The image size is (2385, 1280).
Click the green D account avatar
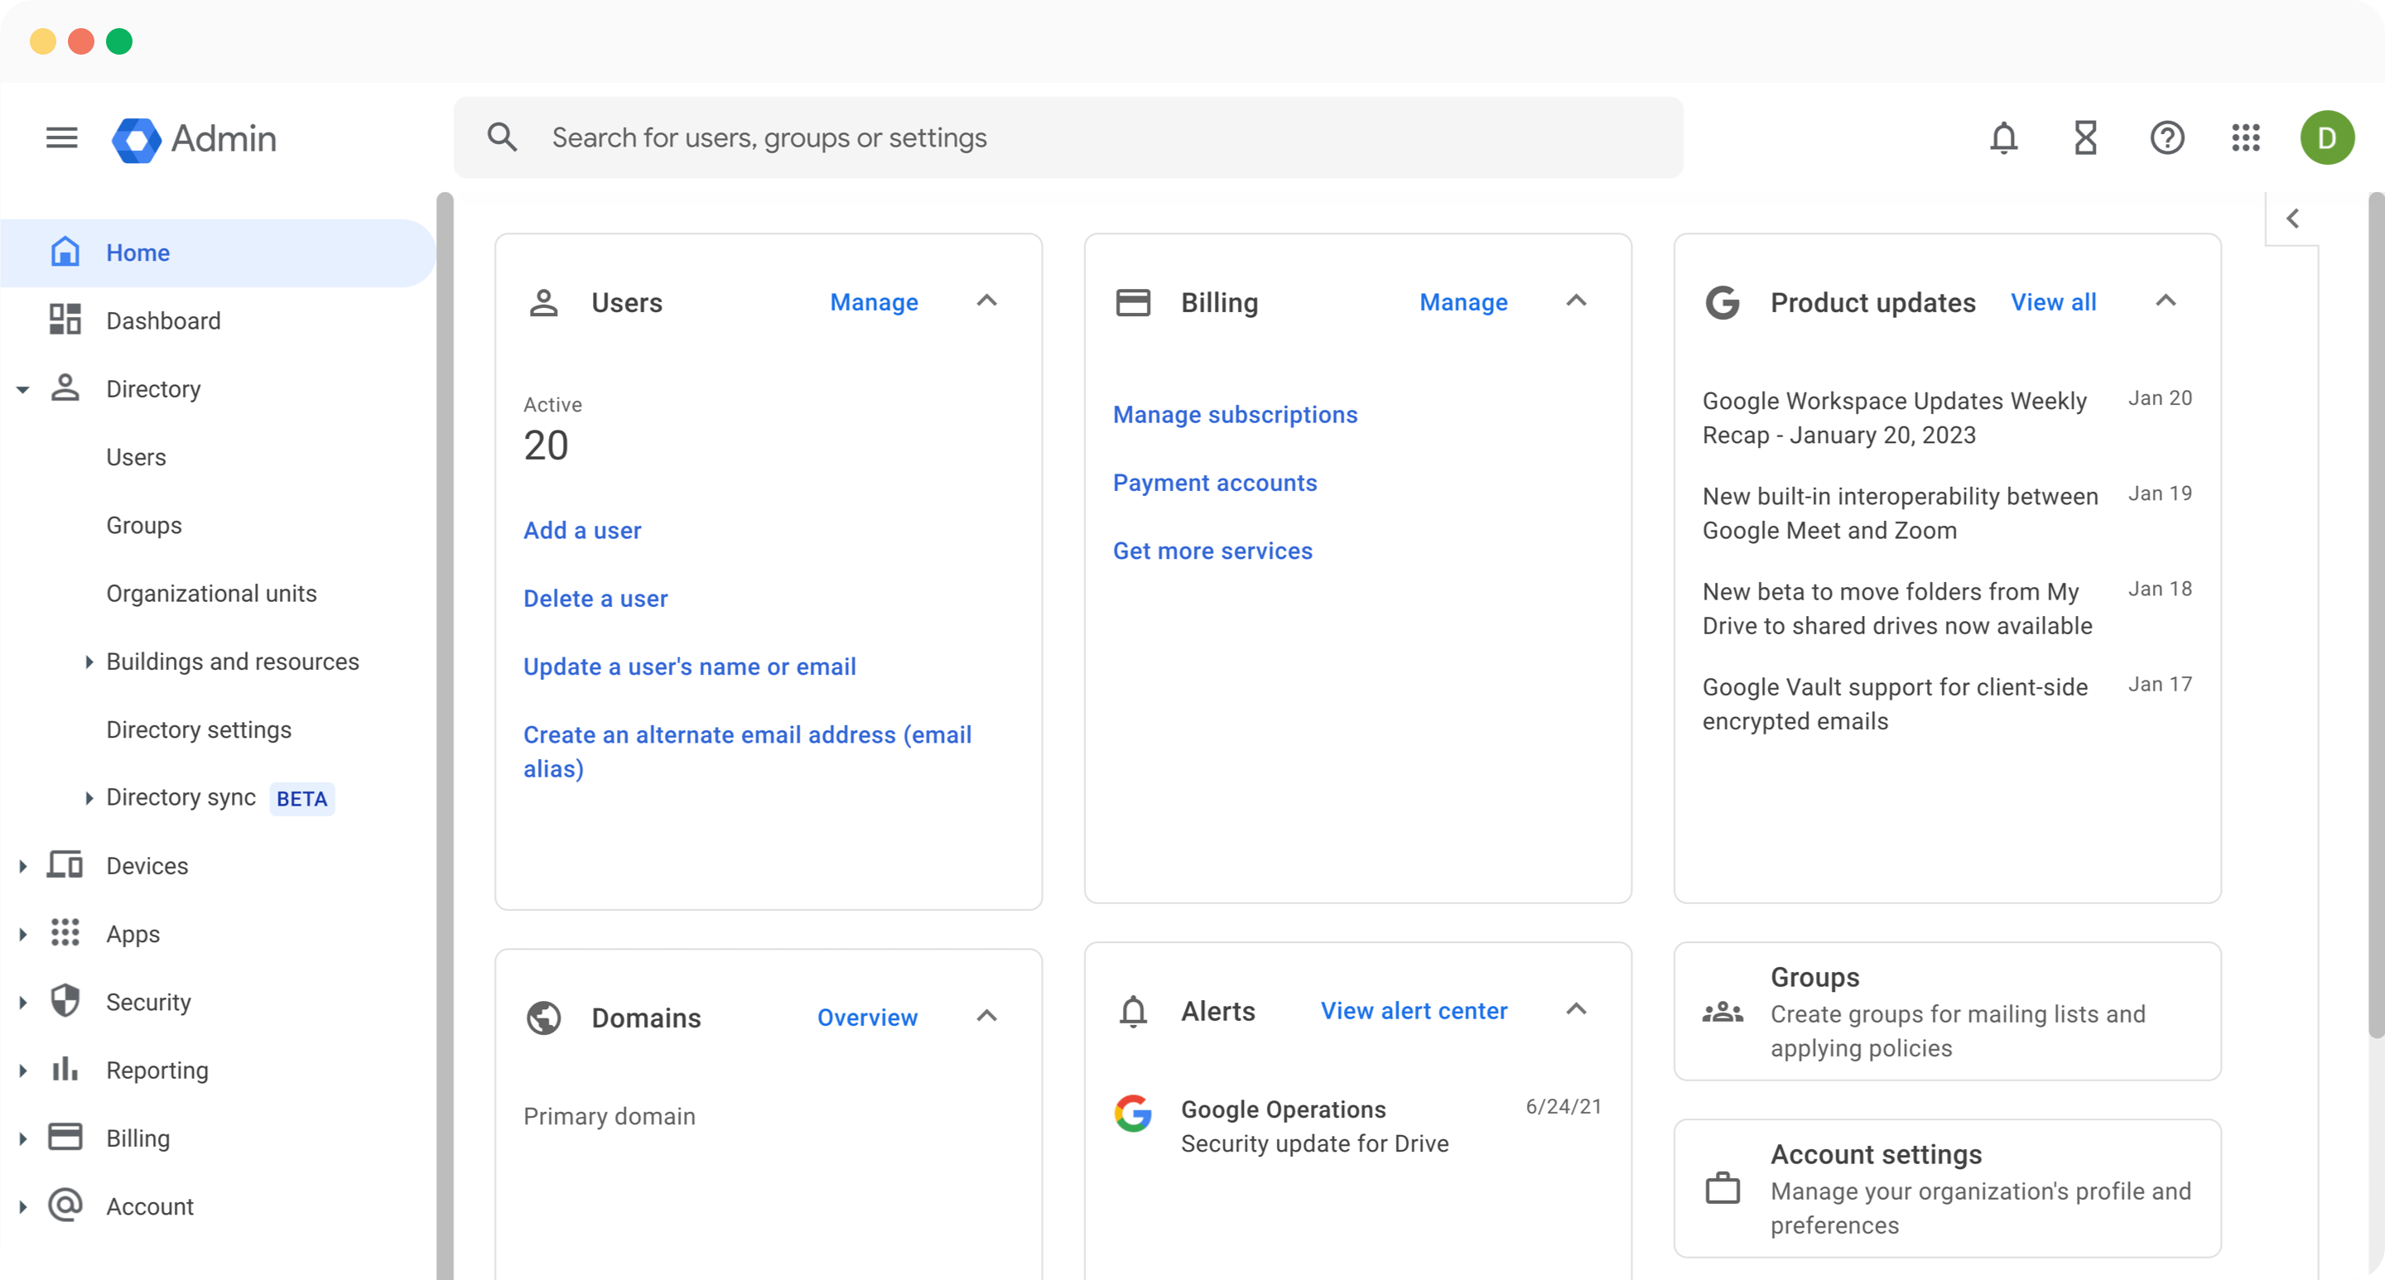click(x=2327, y=138)
